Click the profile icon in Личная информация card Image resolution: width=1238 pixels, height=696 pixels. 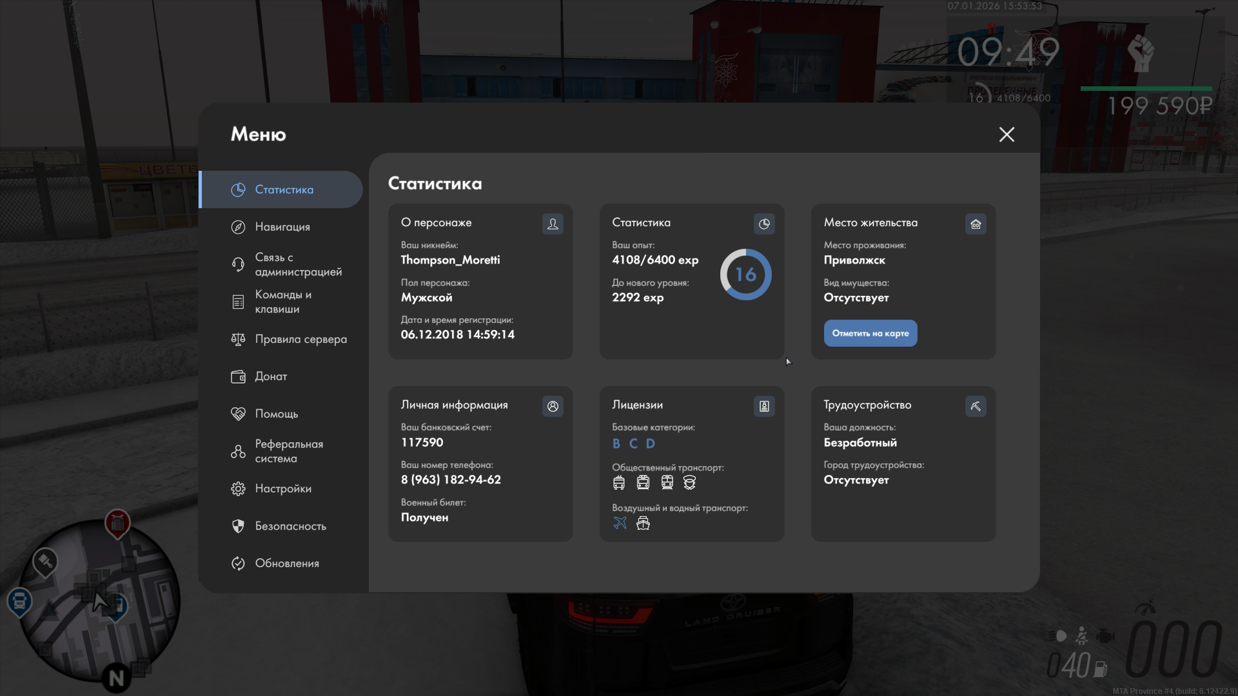[553, 406]
